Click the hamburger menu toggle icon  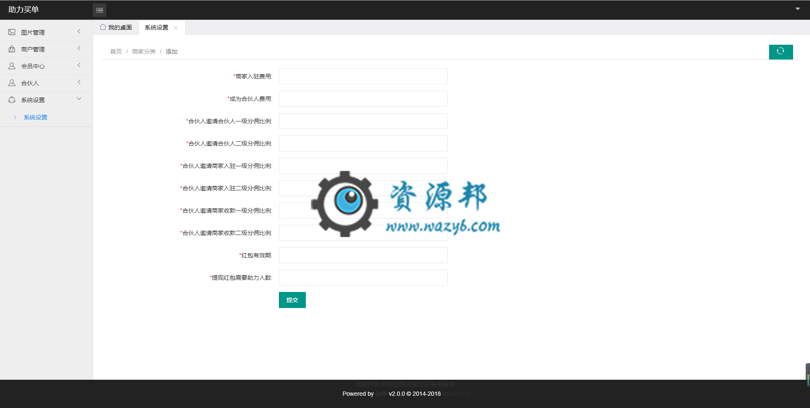(x=100, y=10)
